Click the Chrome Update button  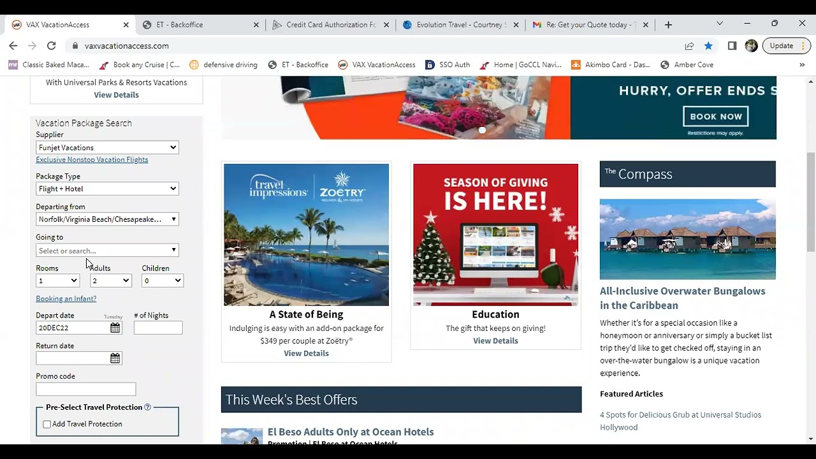[787, 46]
